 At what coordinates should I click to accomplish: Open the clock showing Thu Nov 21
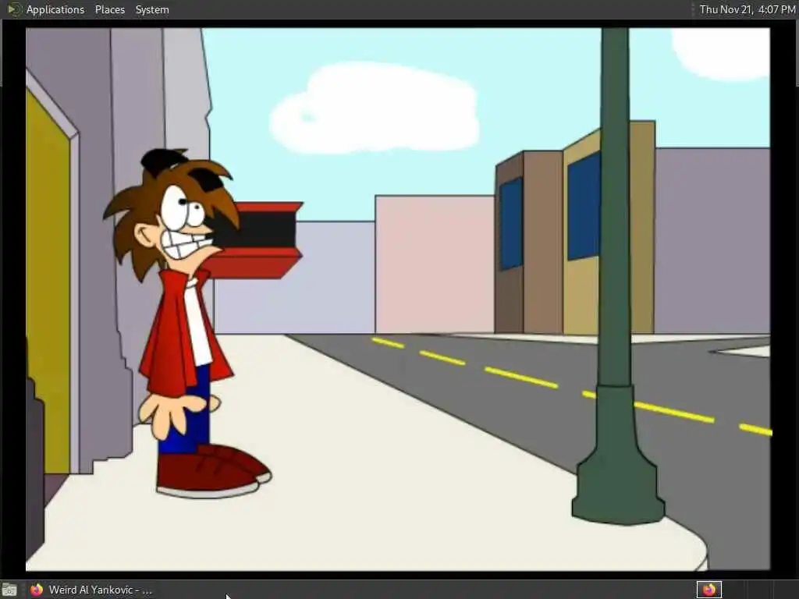tap(747, 9)
